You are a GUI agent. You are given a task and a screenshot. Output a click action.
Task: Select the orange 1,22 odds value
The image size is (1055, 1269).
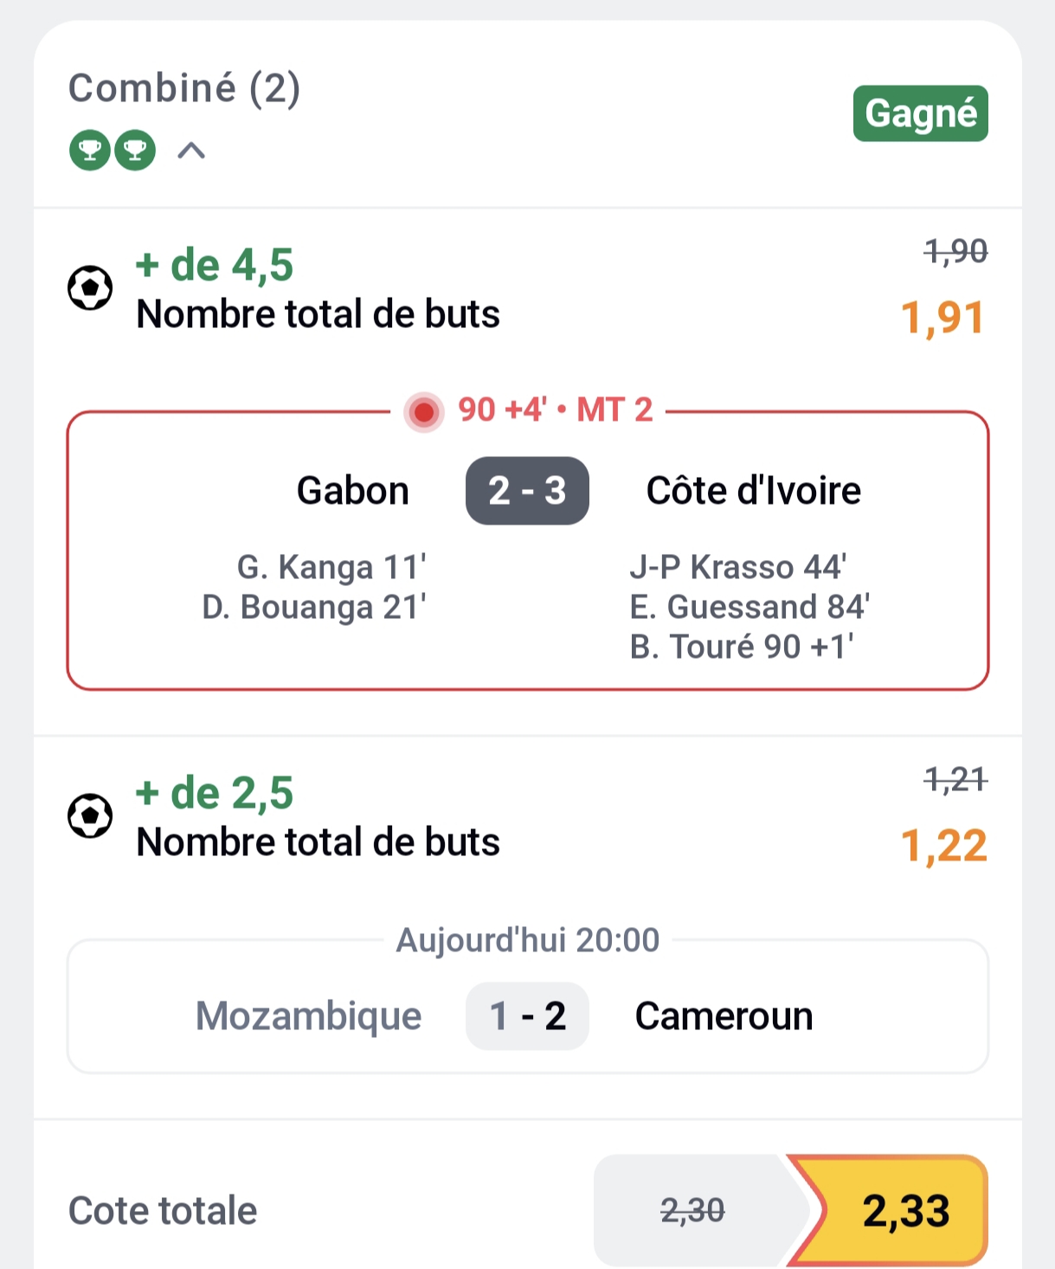943,846
